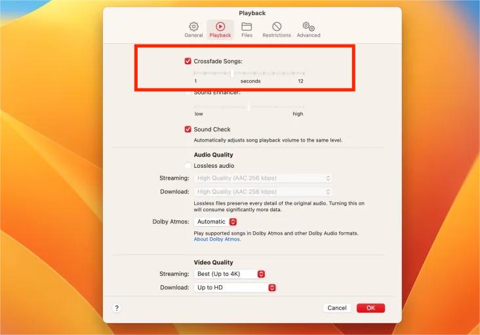
Task: Click the Dolby Atmos label
Action: point(170,222)
